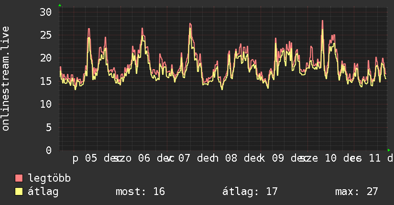The width and height of the screenshot is (394, 205).
Task: Select the átlag legend label beside yellow swatch
Action: pyautogui.click(x=43, y=192)
